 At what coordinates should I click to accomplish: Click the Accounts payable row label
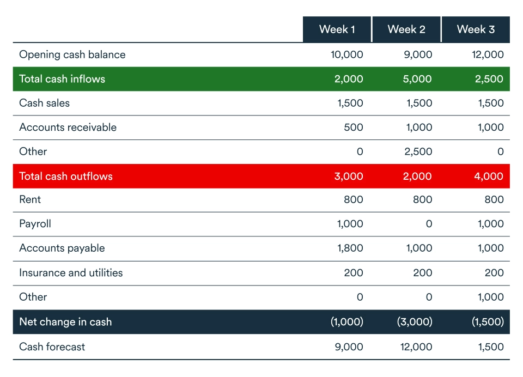(62, 248)
